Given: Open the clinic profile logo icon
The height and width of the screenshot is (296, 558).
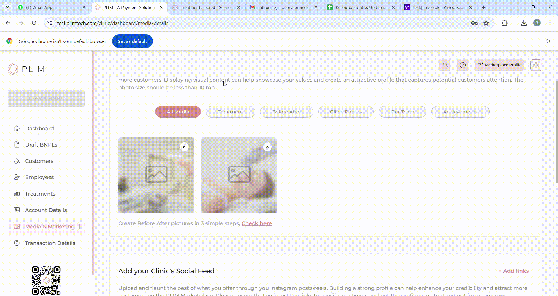Looking at the screenshot, I should (x=536, y=65).
